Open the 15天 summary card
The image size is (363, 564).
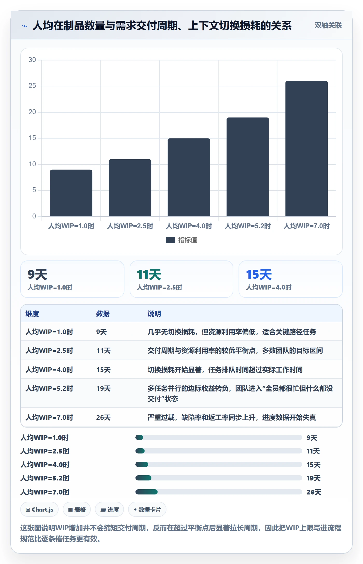[x=291, y=279]
